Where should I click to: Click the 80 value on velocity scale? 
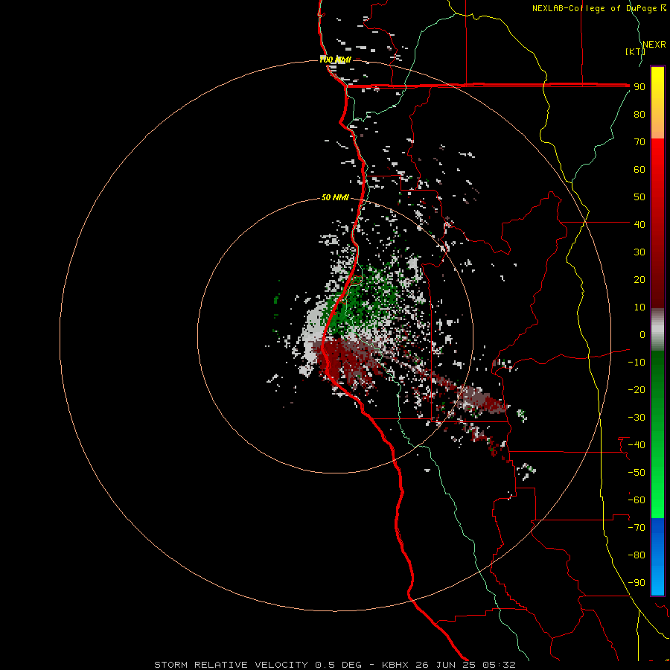tap(639, 114)
